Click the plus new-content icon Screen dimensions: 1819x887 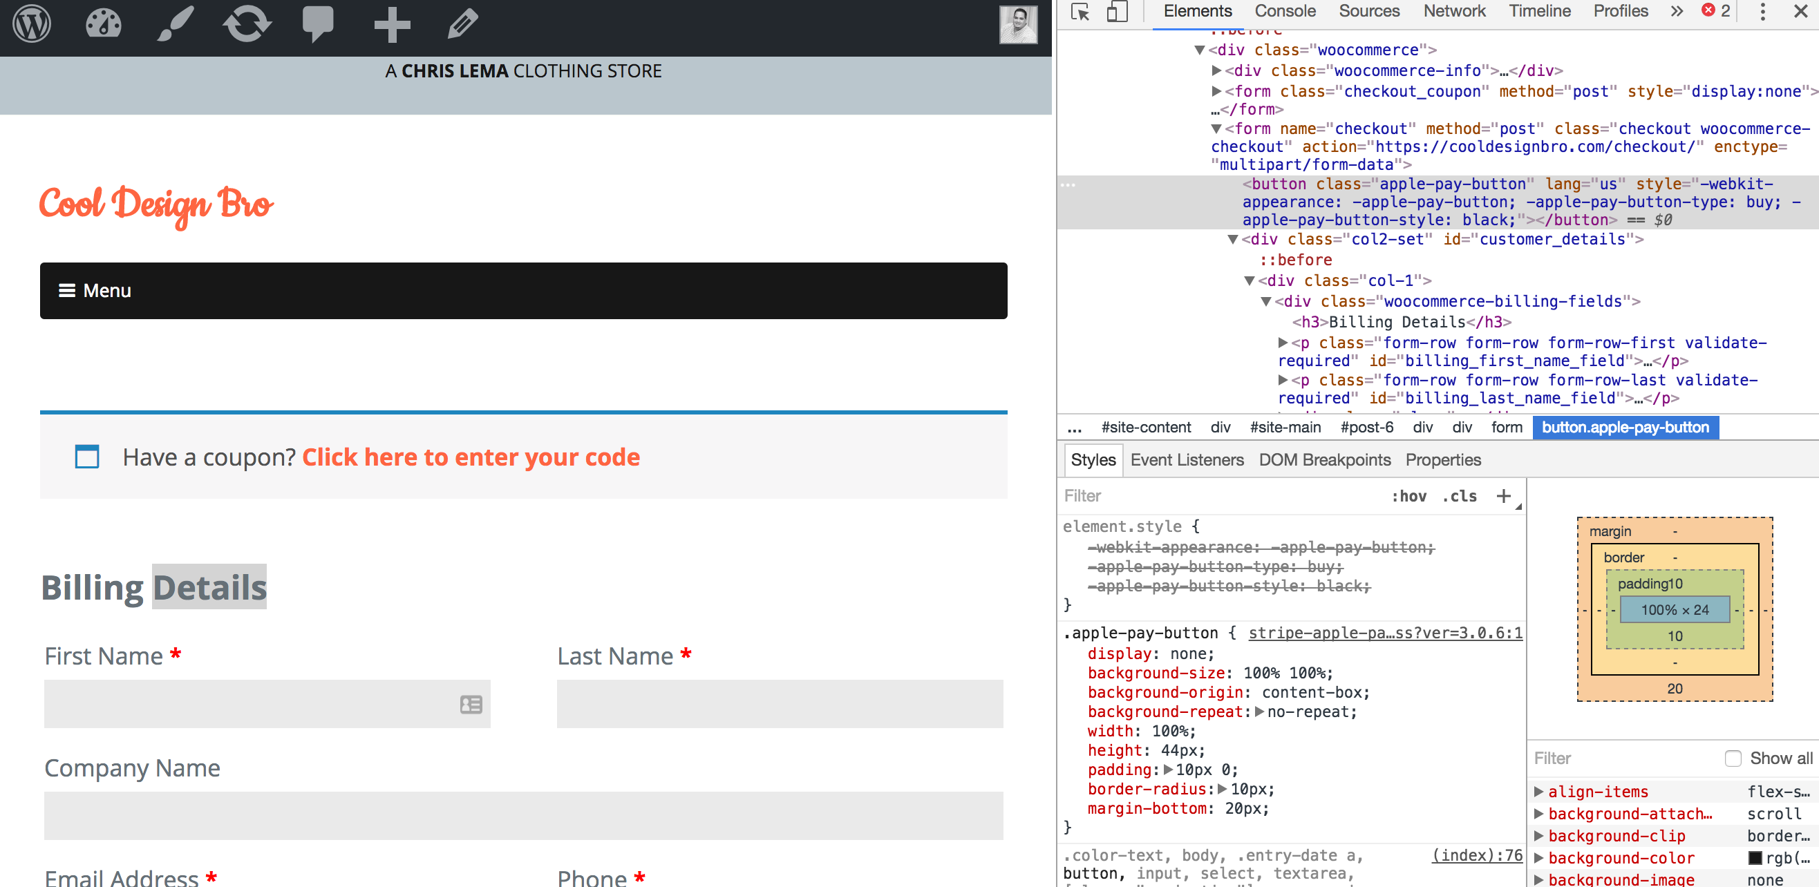tap(392, 24)
